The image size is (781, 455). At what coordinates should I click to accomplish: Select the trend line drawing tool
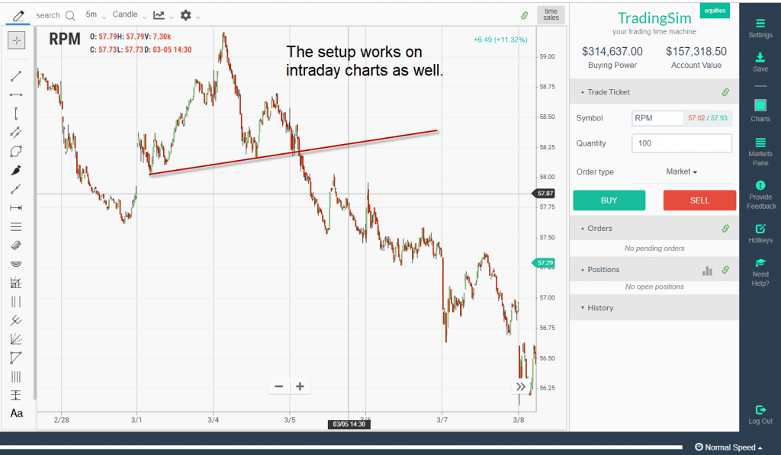coord(16,75)
